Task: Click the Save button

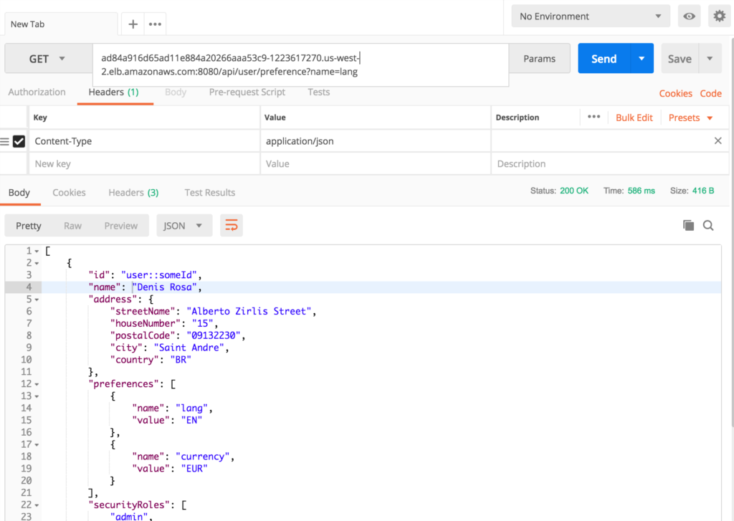Action: [680, 59]
